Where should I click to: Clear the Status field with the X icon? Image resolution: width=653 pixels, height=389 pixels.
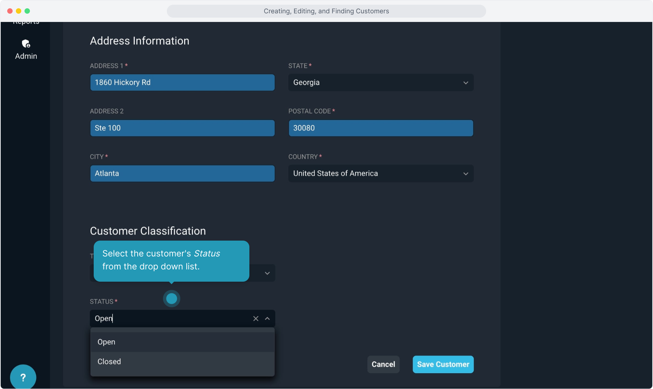256,318
